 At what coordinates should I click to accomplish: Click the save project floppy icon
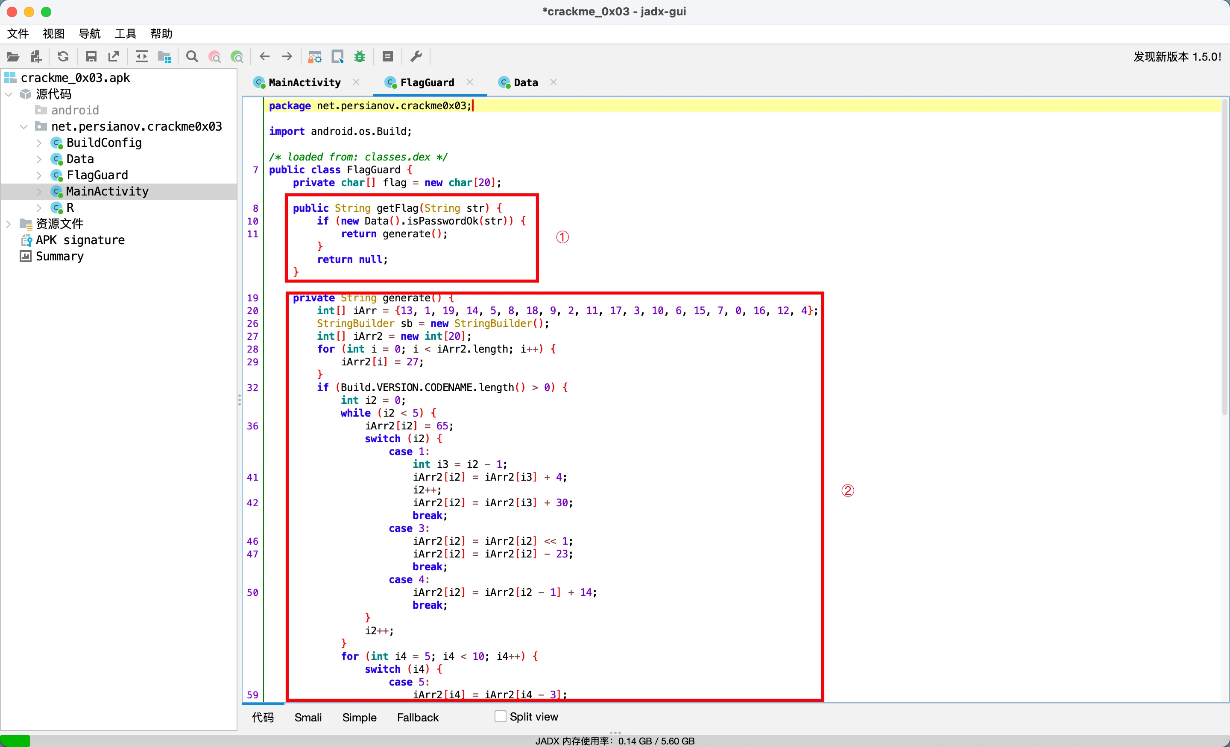pyautogui.click(x=91, y=57)
